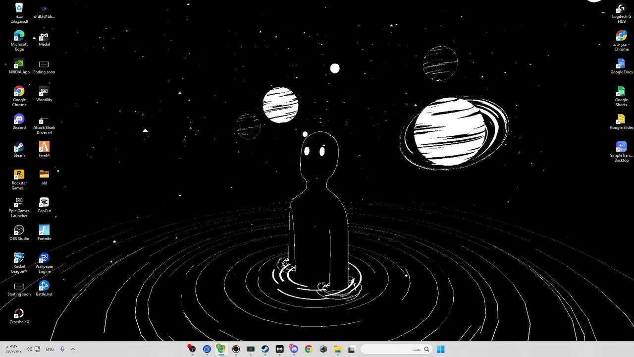The image size is (634, 357).
Task: Select the Crosshair X desktop shortcut
Action: (19, 316)
